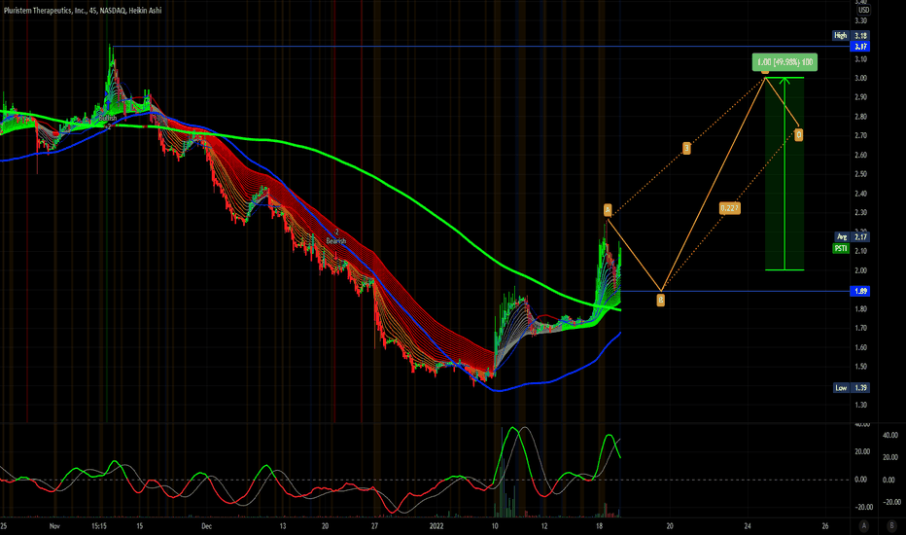Click the orange D point label

(x=798, y=135)
